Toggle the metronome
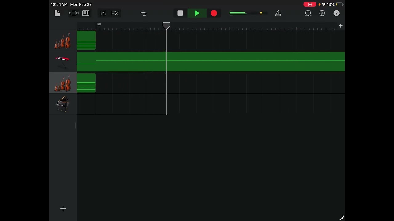Screen dimensions: 394x221 tap(278, 13)
